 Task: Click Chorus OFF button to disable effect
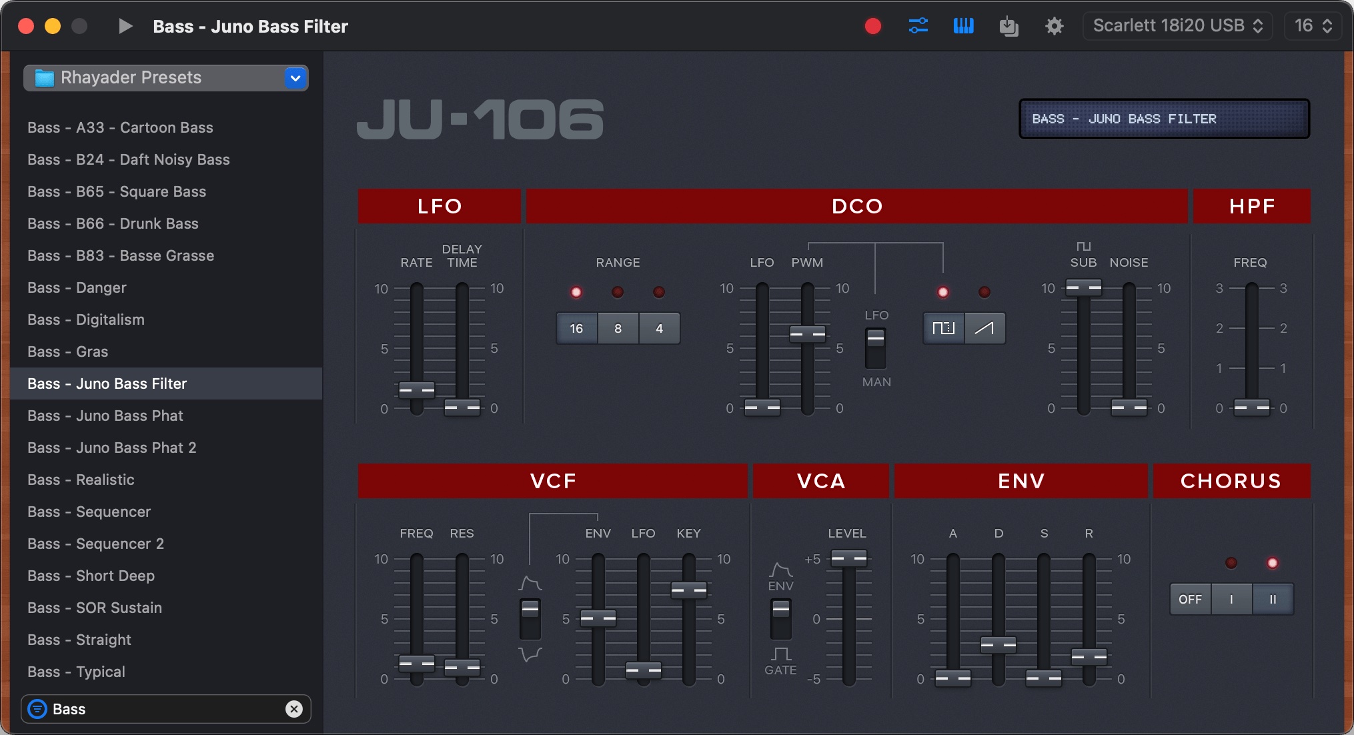(x=1191, y=598)
